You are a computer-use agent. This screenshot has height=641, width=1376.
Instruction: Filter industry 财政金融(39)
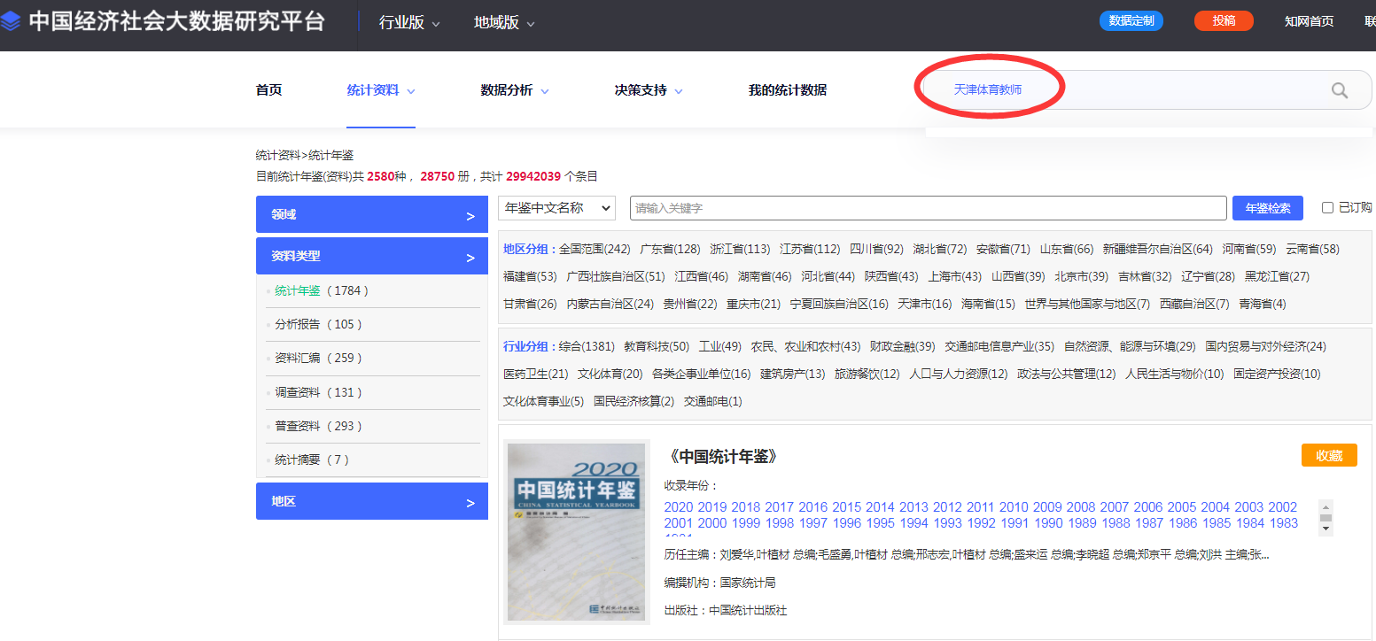pos(902,346)
